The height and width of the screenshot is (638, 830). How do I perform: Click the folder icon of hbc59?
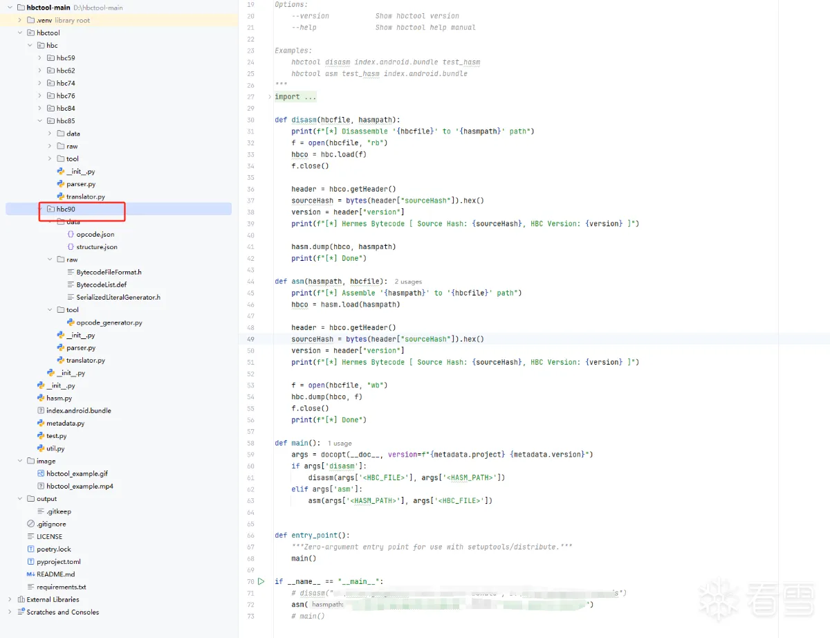click(50, 58)
